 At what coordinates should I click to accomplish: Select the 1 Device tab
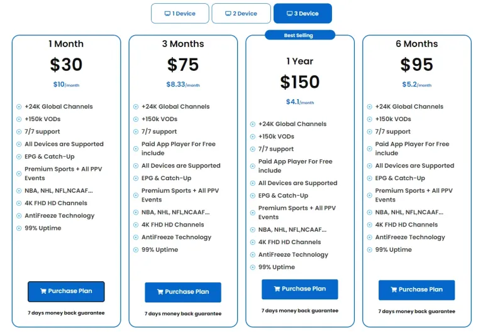coord(180,14)
